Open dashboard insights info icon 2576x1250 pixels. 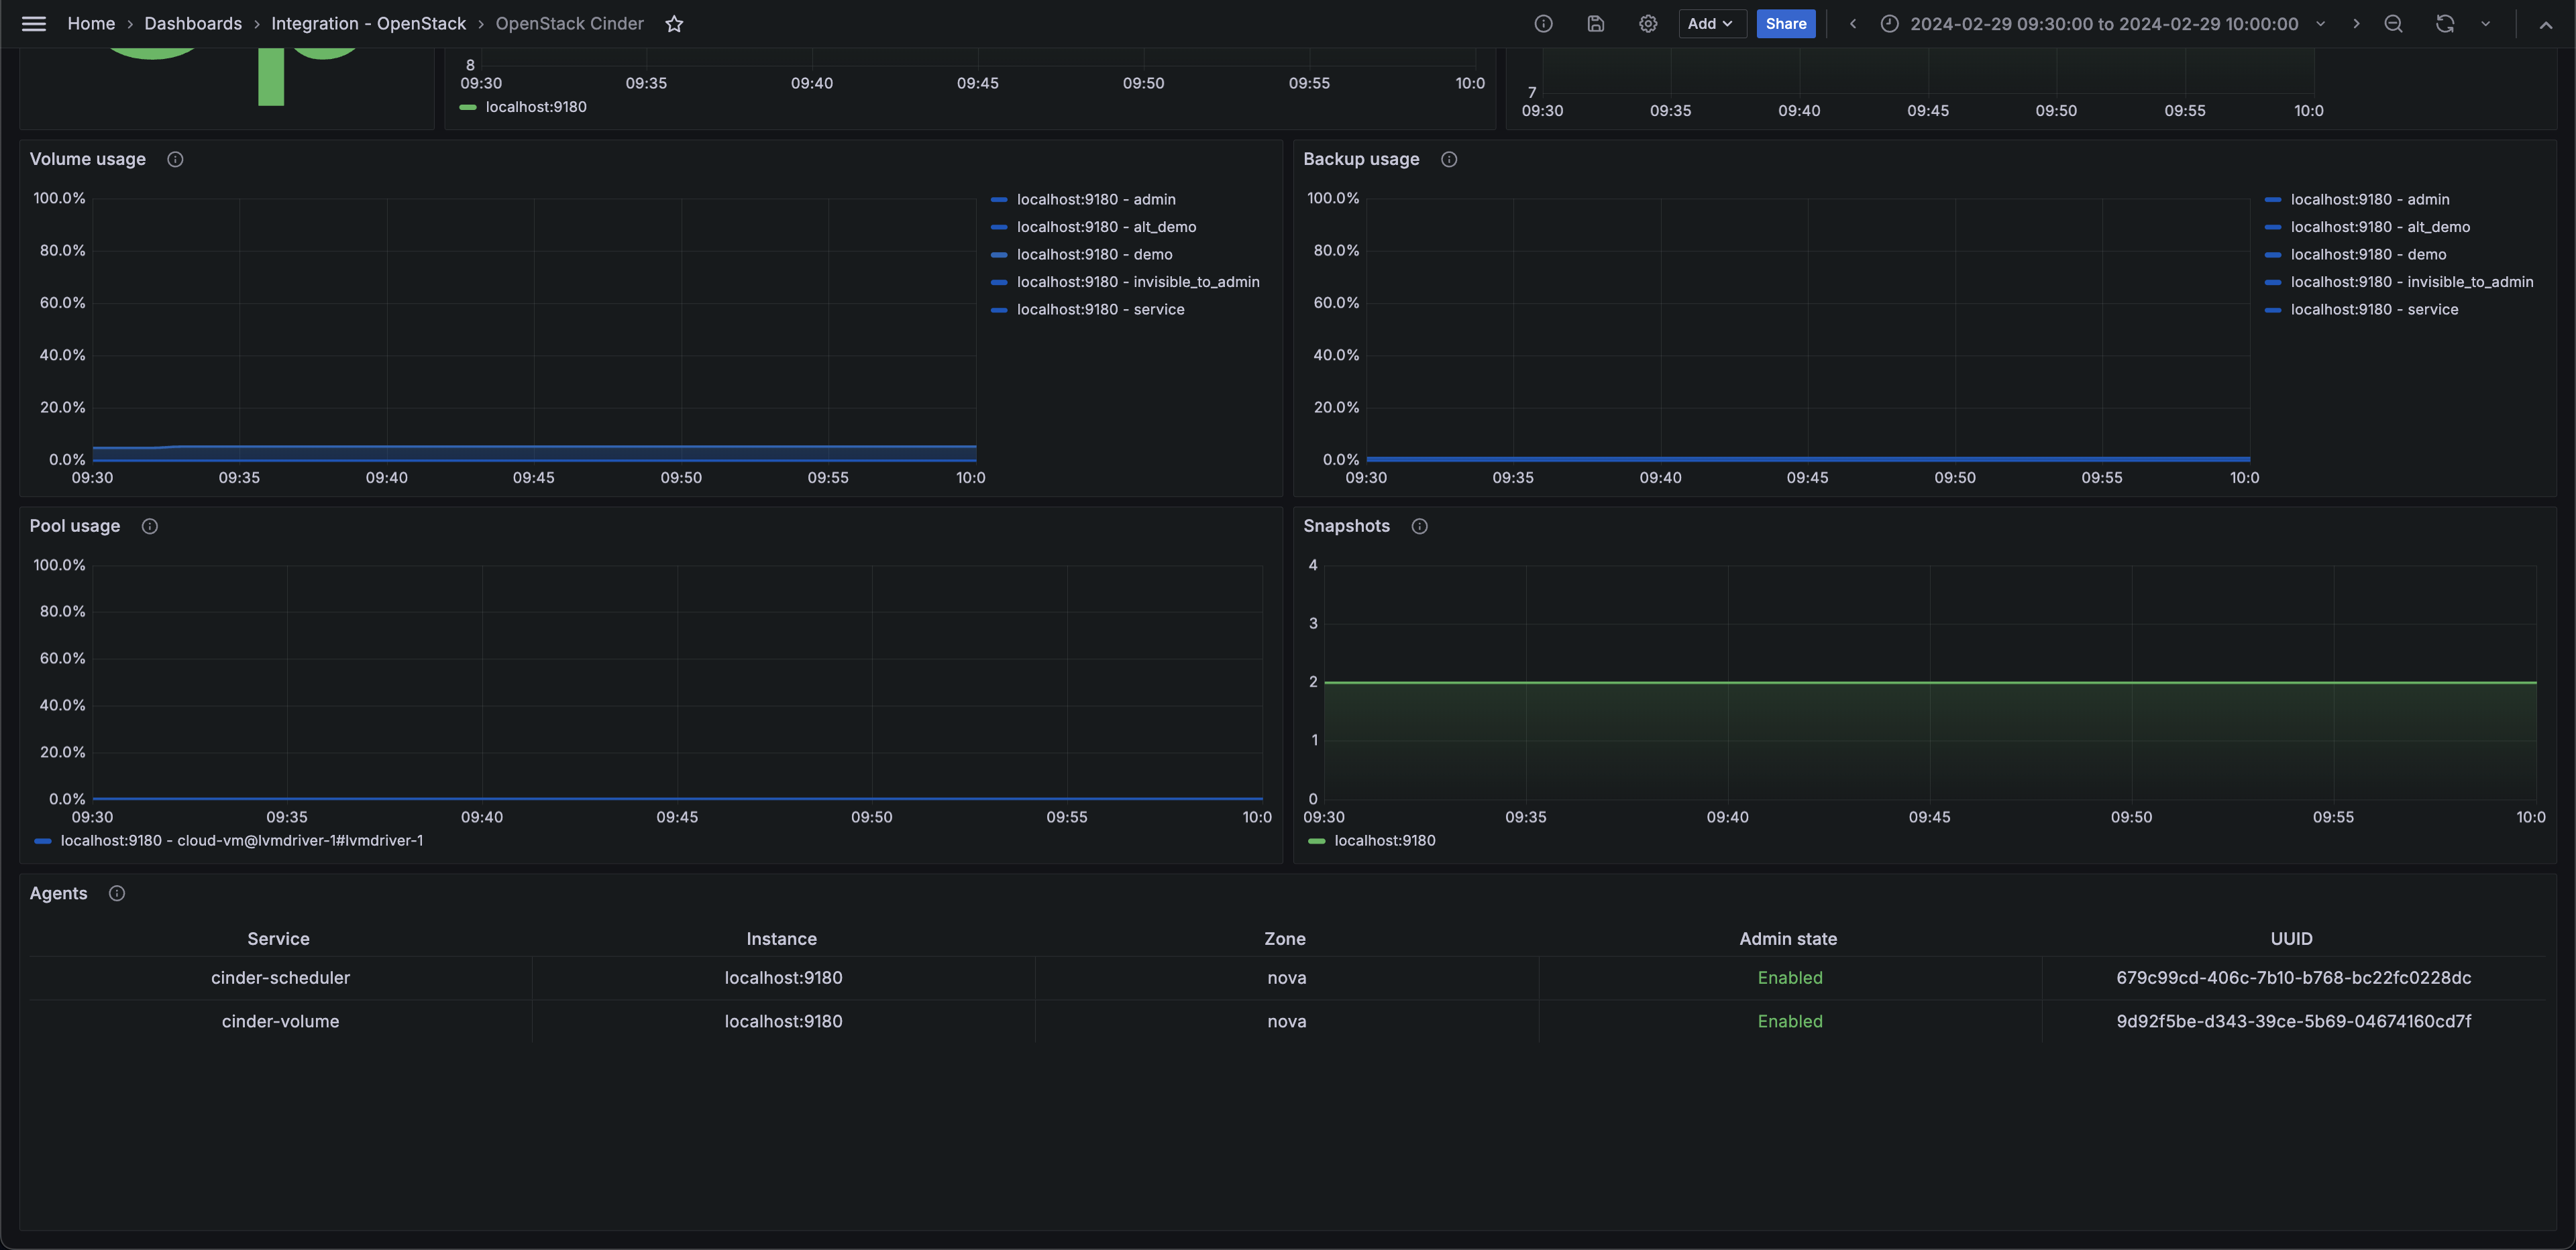point(1543,23)
